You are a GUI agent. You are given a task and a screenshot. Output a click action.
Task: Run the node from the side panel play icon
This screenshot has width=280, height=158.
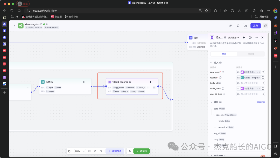(x=244, y=37)
